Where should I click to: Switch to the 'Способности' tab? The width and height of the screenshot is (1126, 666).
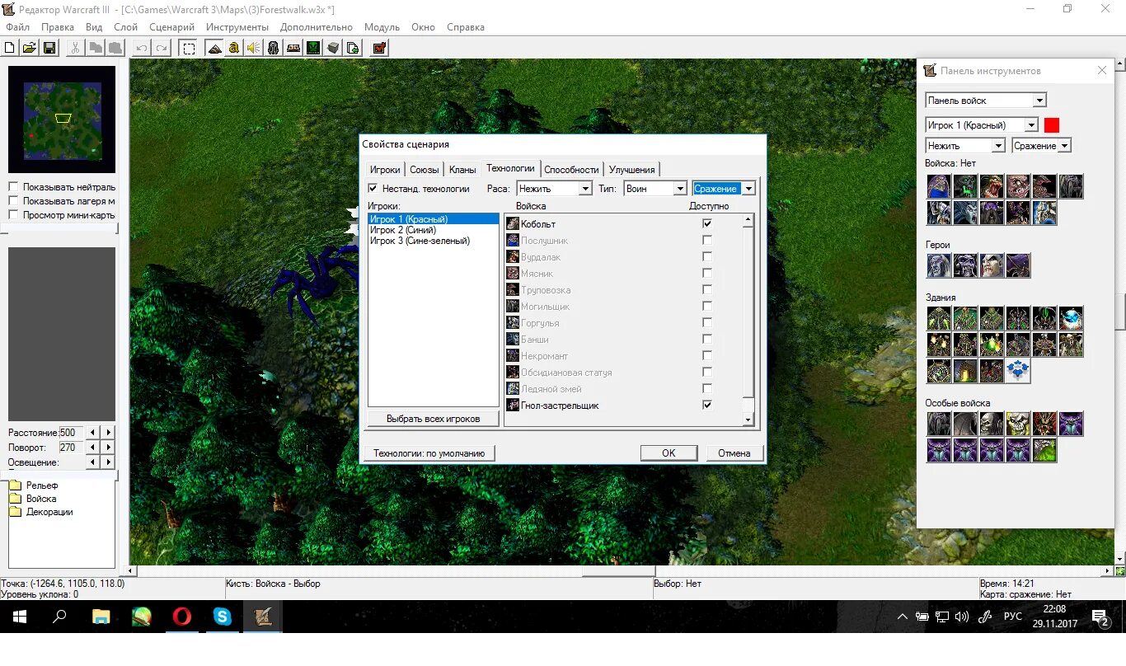coord(571,170)
